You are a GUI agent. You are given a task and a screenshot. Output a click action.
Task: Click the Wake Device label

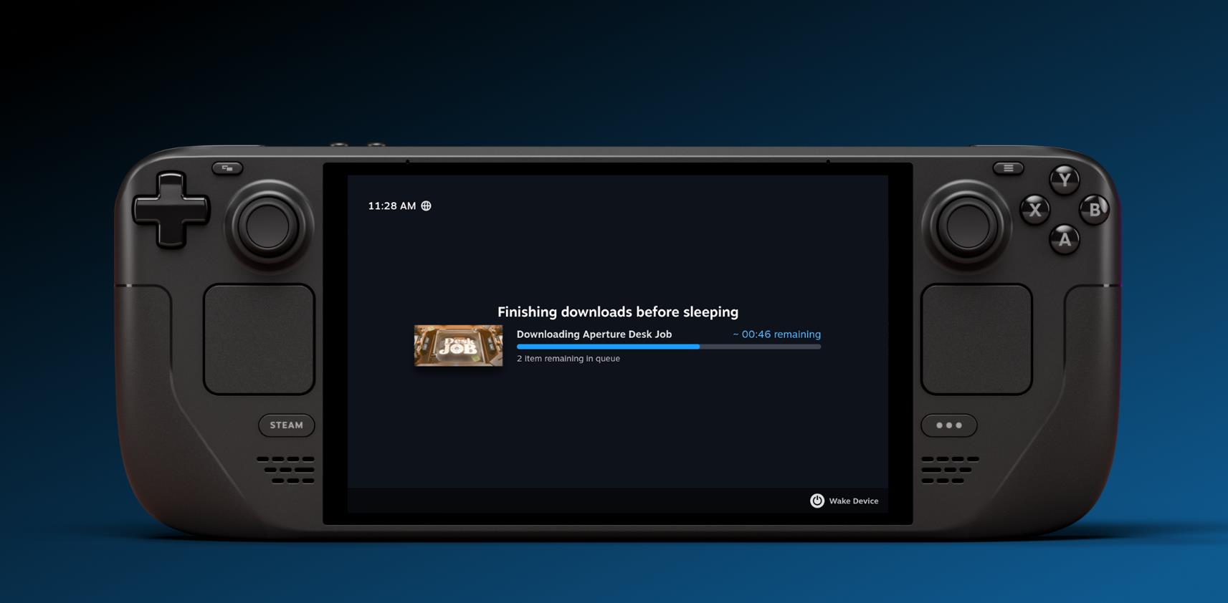pos(853,501)
